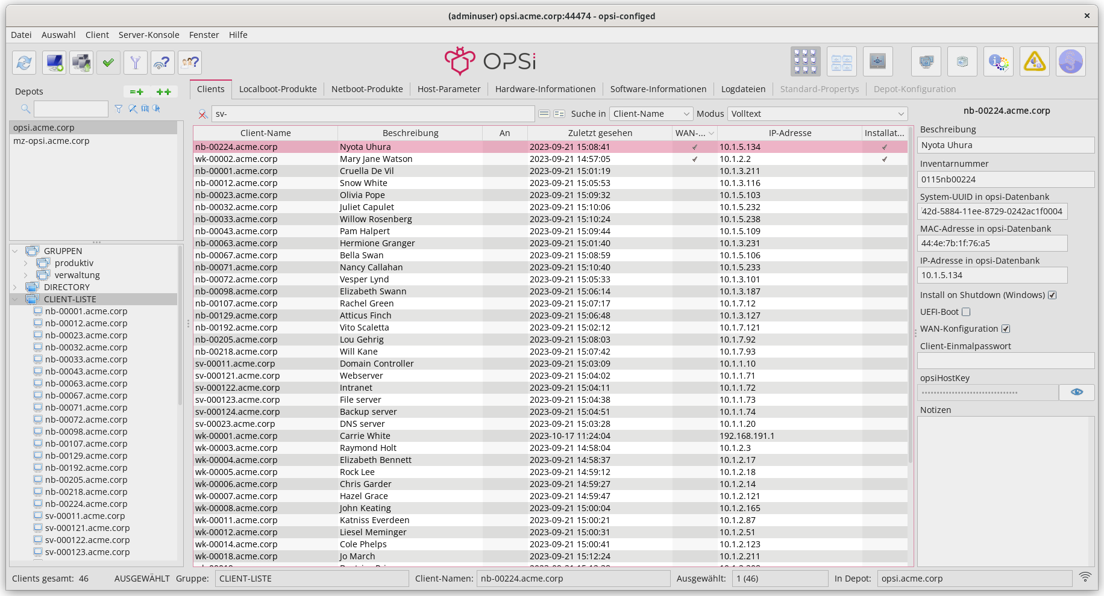Toggle the WAN-Konfiguration checkbox
The width and height of the screenshot is (1104, 596).
coord(1006,329)
